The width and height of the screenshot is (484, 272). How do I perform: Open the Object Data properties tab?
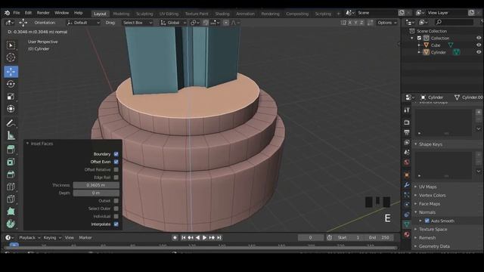coord(407,224)
